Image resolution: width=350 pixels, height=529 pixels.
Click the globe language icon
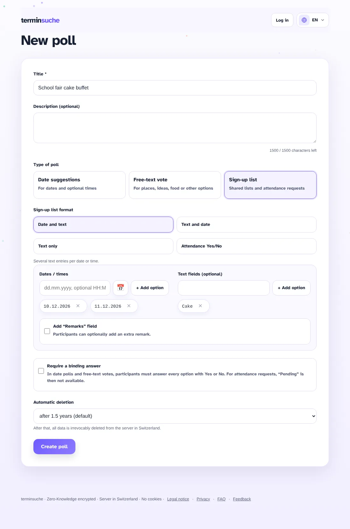304,20
